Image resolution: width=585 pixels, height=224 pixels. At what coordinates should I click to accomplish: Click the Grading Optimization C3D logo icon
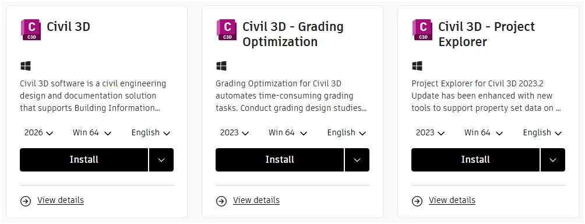point(227,30)
